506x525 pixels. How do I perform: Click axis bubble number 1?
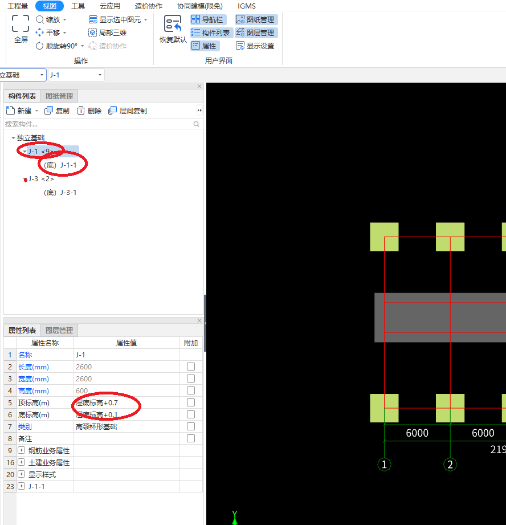point(384,465)
